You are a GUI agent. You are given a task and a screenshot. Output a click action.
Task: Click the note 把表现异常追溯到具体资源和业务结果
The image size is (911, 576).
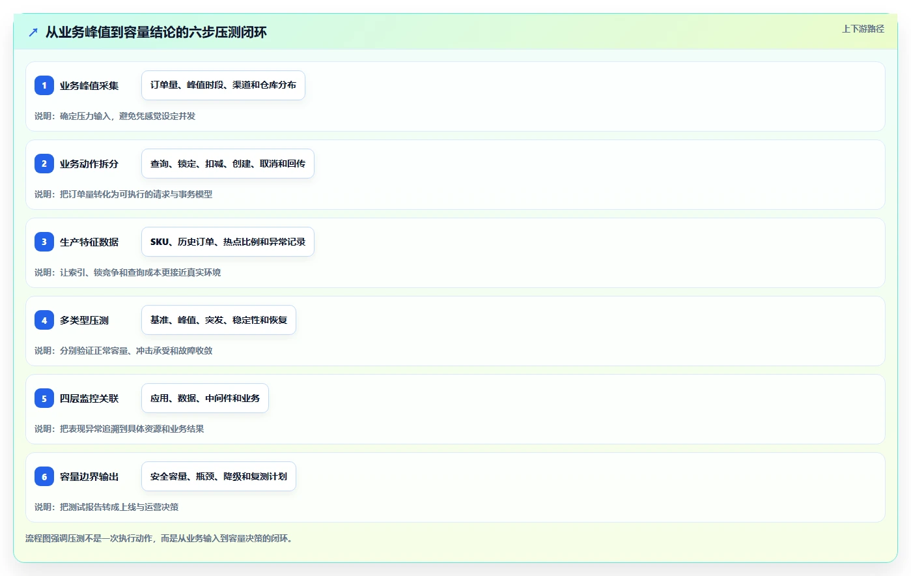(x=132, y=429)
